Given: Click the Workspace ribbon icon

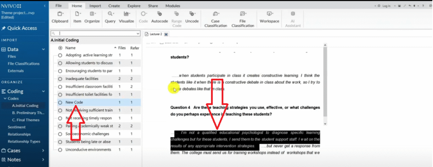Looking at the screenshot, I should click(x=269, y=14).
